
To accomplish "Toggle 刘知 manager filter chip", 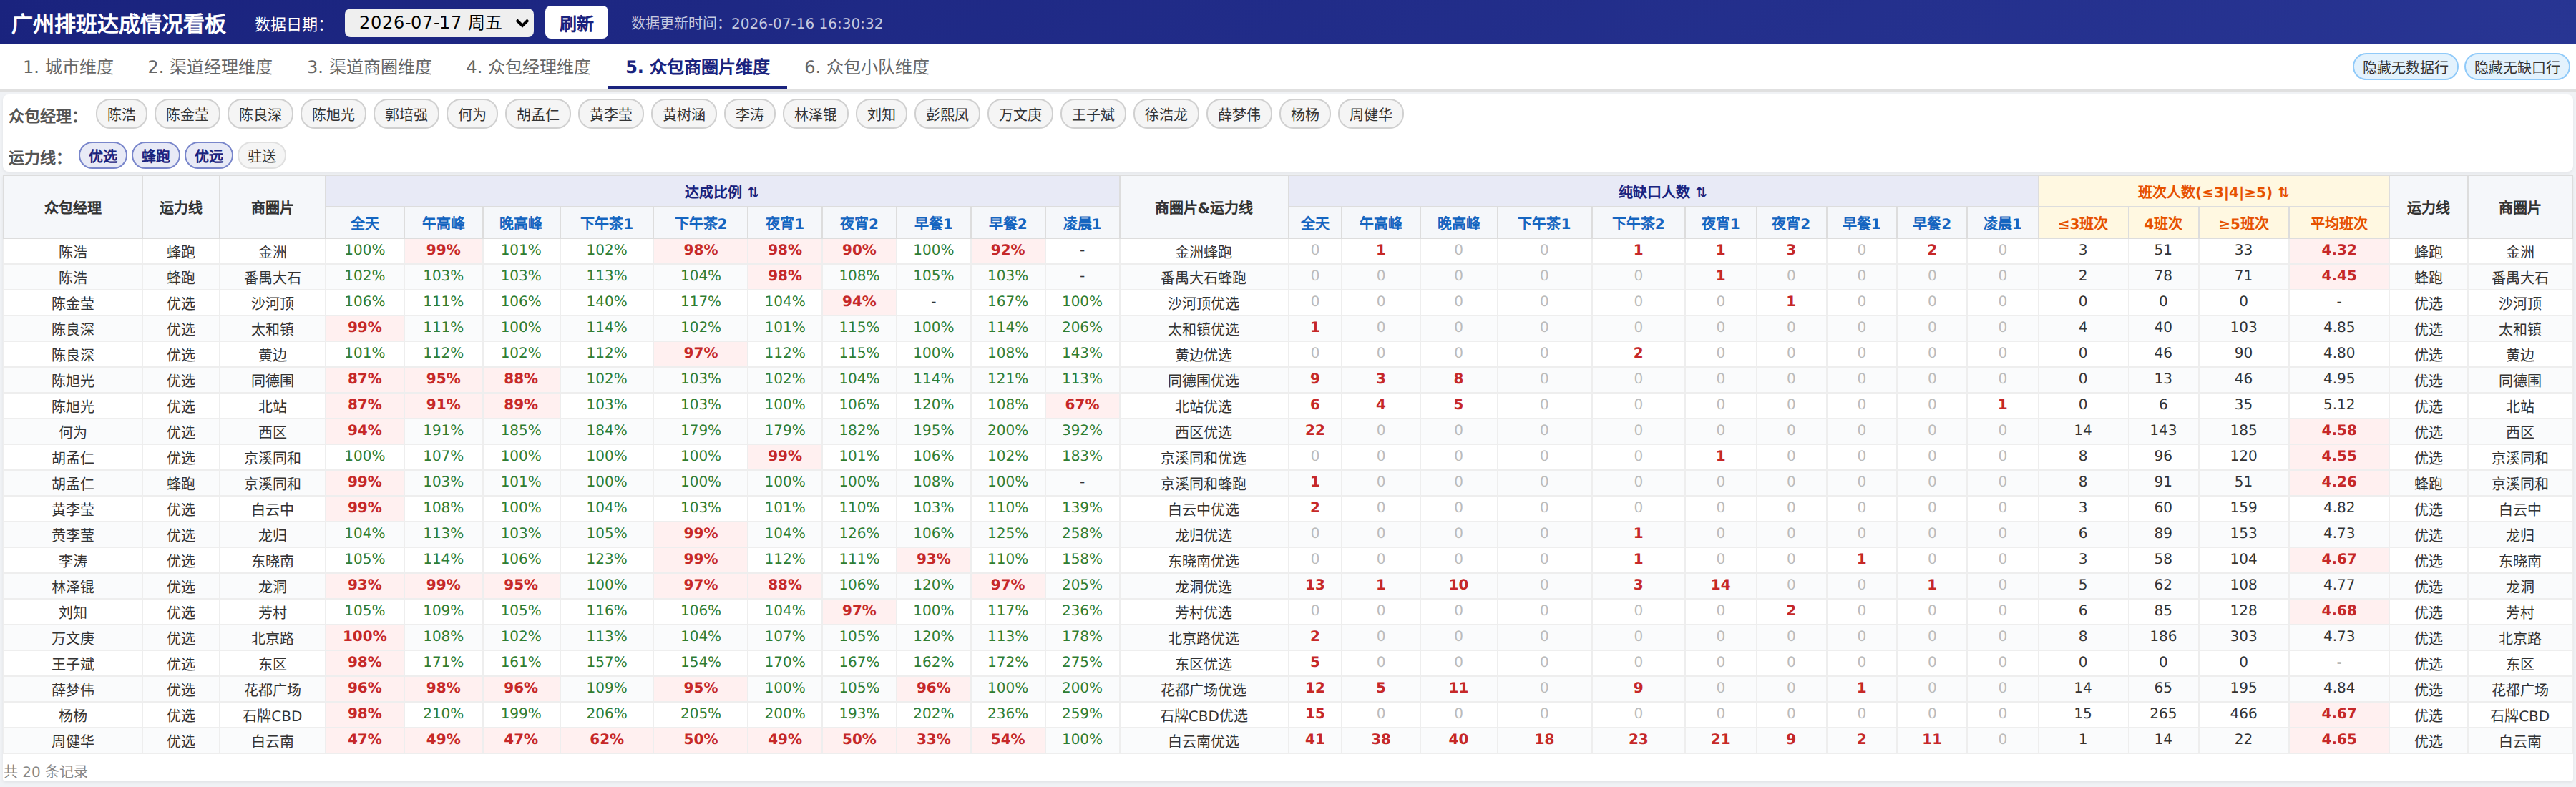I will 881,115.
